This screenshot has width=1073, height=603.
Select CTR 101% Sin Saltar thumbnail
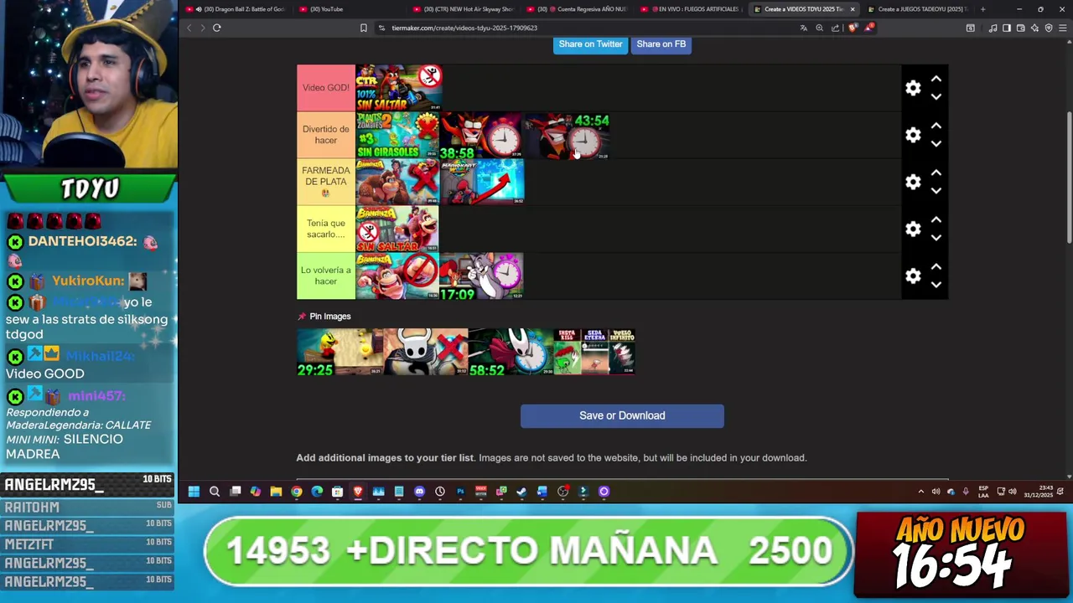click(x=399, y=88)
